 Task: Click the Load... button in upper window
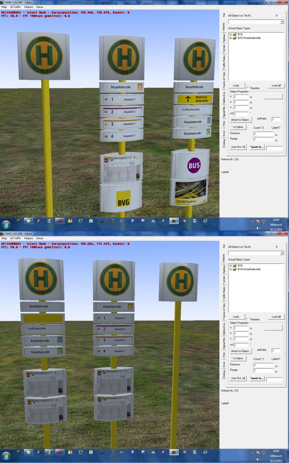pos(236,85)
